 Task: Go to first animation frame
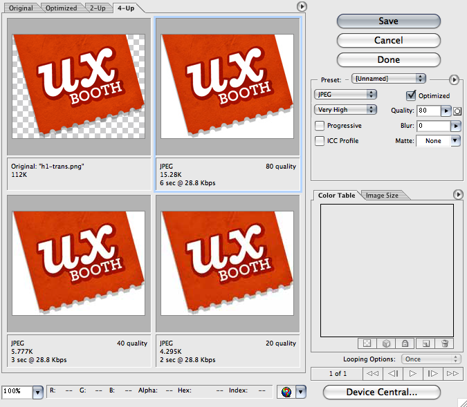372,373
